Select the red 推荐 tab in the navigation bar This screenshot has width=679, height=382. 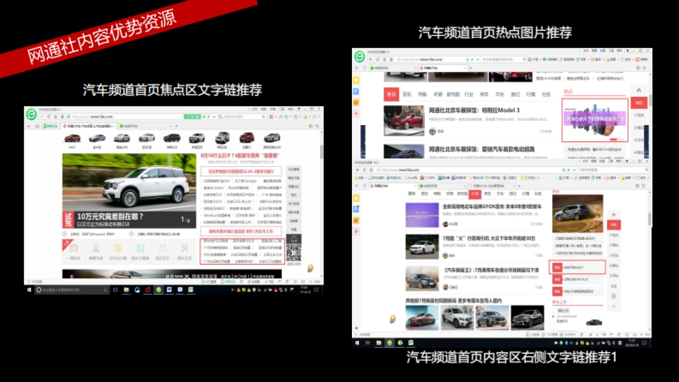(391, 95)
